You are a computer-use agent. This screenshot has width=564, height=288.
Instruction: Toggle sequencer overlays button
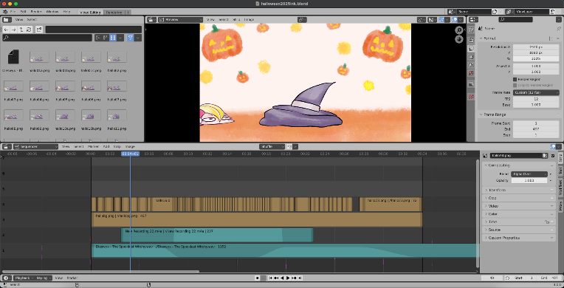[x=553, y=146]
